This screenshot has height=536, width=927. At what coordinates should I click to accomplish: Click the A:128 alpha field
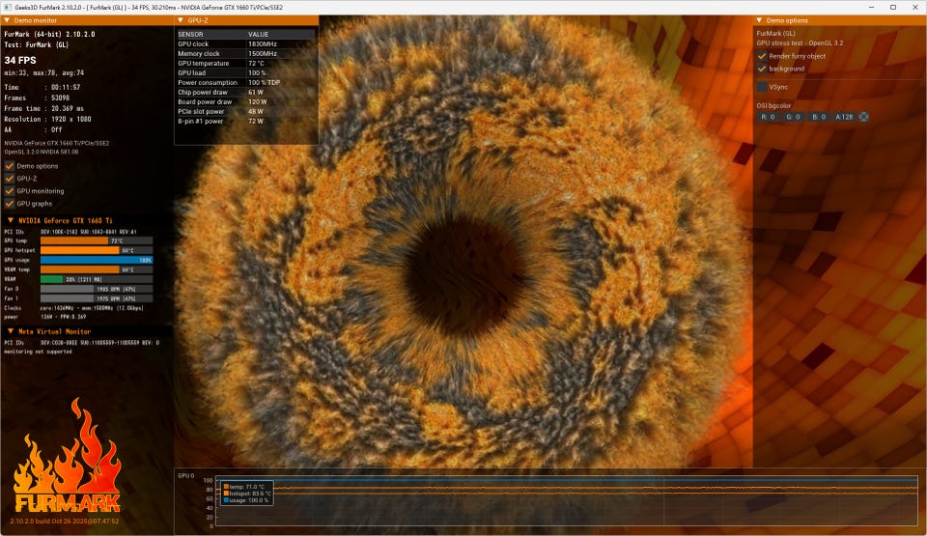(x=844, y=117)
